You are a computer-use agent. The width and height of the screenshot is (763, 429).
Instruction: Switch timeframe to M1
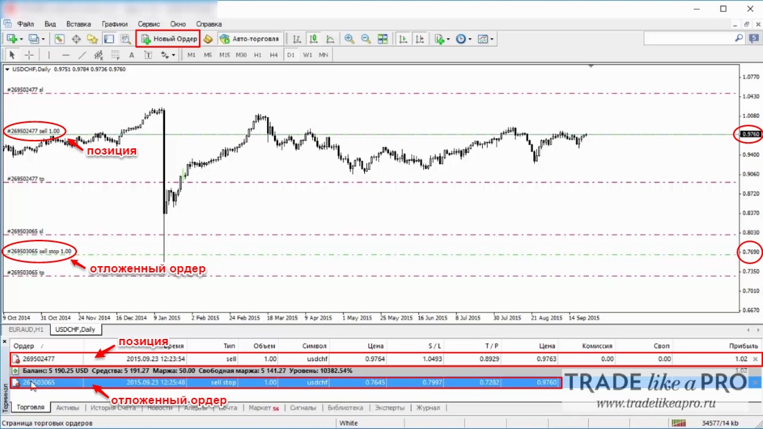pos(191,55)
